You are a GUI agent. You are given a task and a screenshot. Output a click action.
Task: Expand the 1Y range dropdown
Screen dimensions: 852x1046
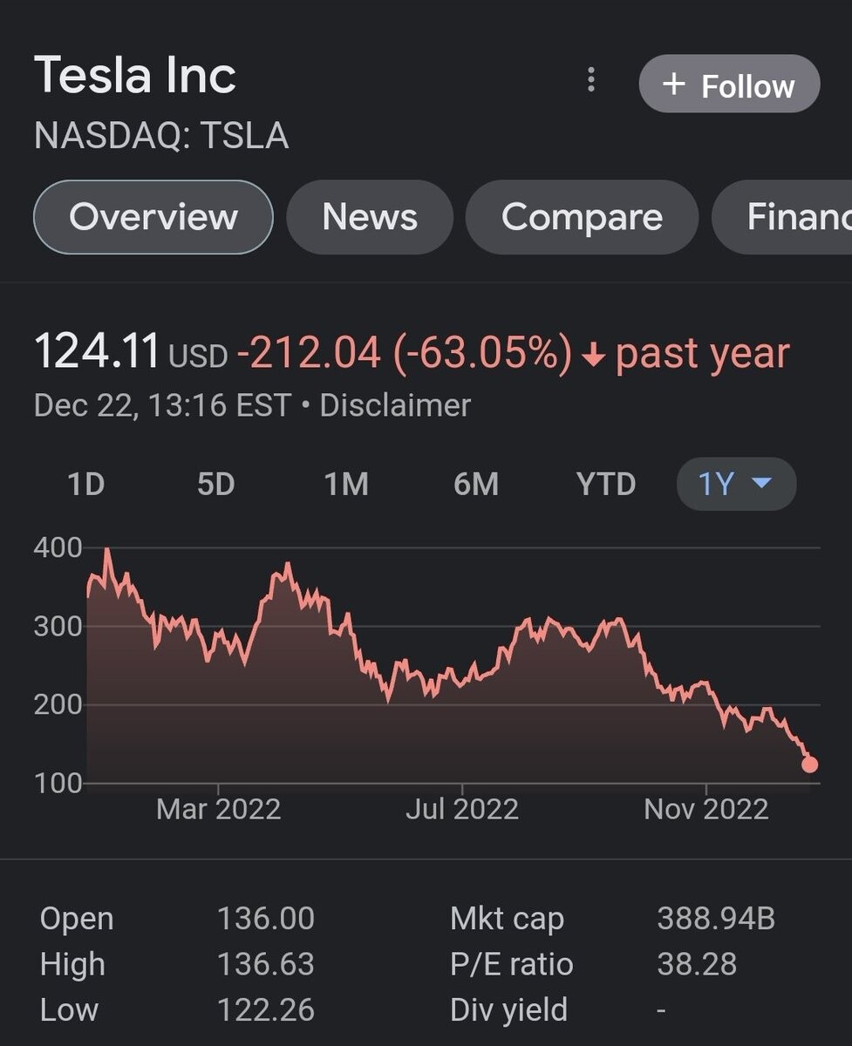736,484
